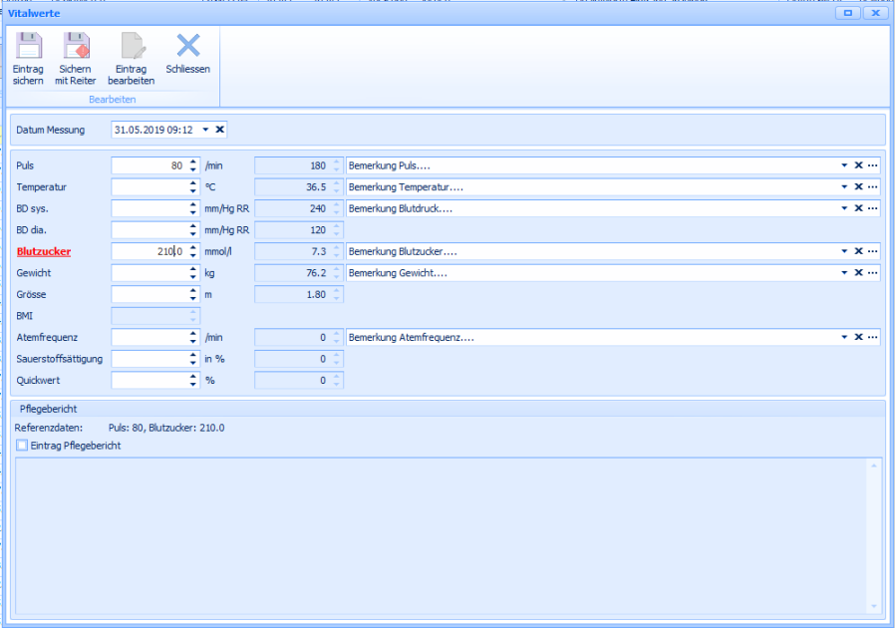Click into the Gewicht input field
This screenshot has width=896, height=629.
(x=149, y=273)
